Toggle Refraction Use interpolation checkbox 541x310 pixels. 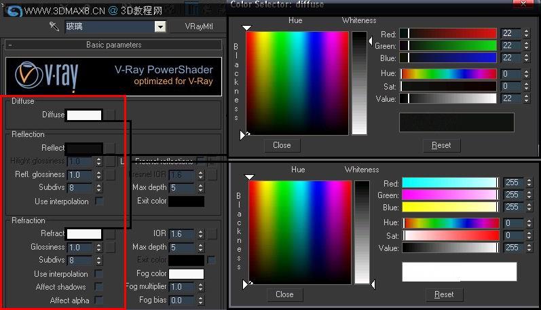click(99, 274)
